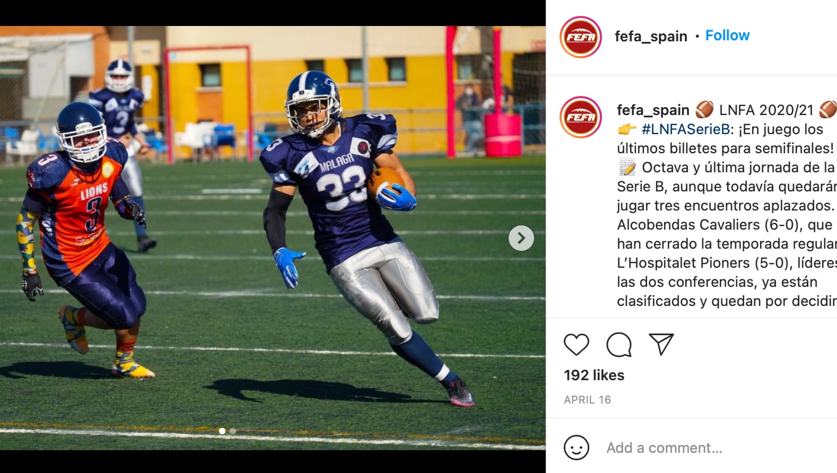Viewport: 837px width, 473px height.
Task: Like the post with the heart icon
Action: [x=577, y=345]
